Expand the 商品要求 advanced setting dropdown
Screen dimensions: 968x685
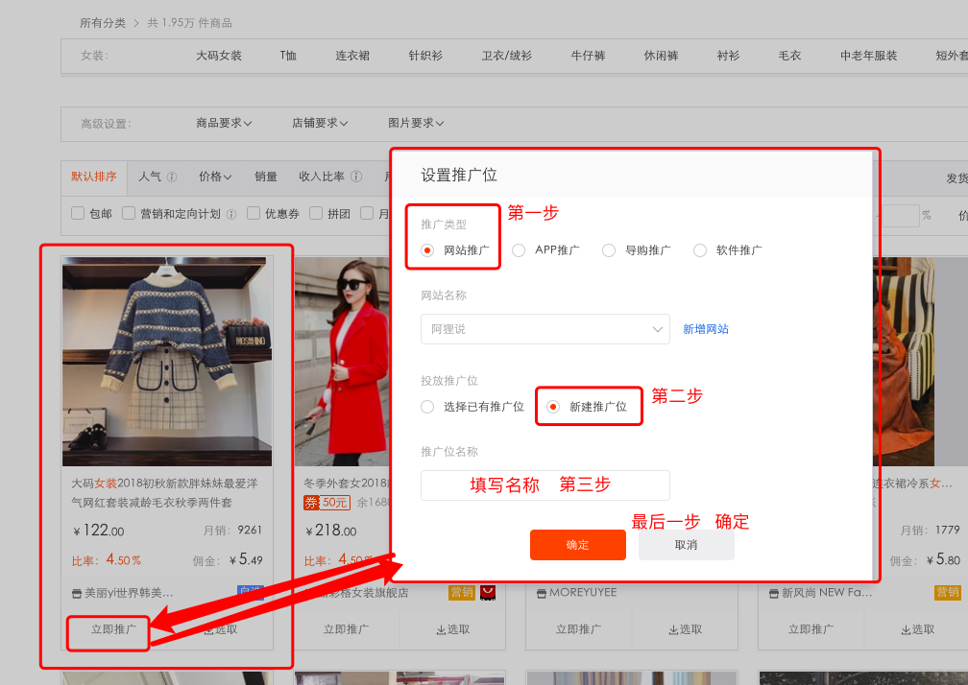click(x=224, y=124)
